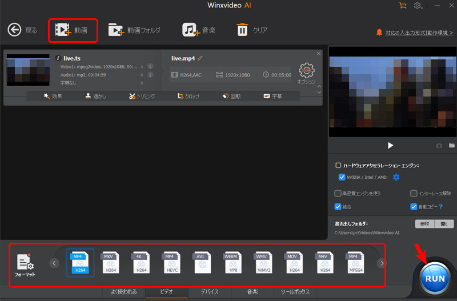Remove live.ts item with X
Viewport: 457px width, 301px height.
point(319,53)
